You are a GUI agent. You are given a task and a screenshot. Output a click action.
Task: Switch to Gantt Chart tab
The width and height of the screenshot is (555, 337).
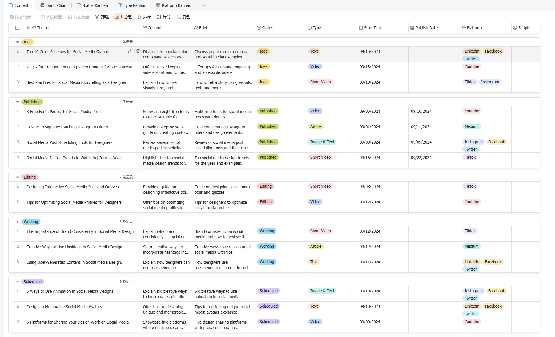pos(53,5)
